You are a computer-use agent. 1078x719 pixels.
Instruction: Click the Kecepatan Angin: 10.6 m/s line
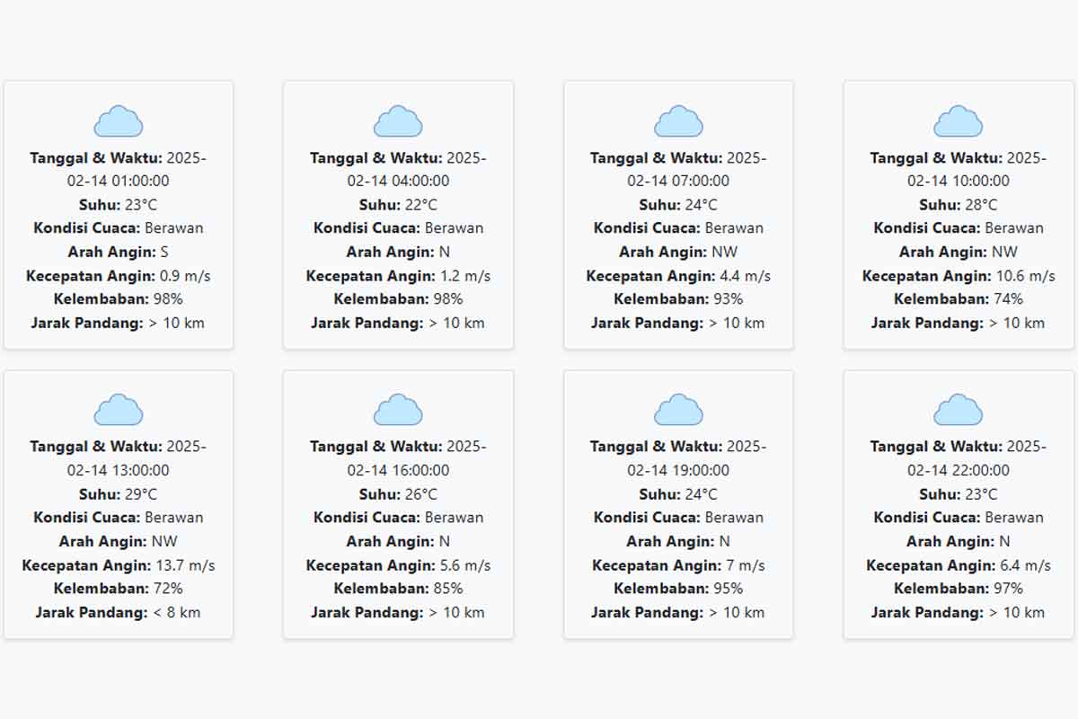[959, 276]
